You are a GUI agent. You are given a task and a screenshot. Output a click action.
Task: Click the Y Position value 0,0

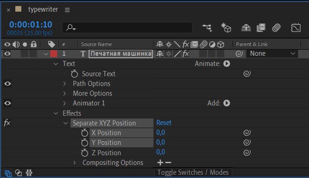click(161, 142)
